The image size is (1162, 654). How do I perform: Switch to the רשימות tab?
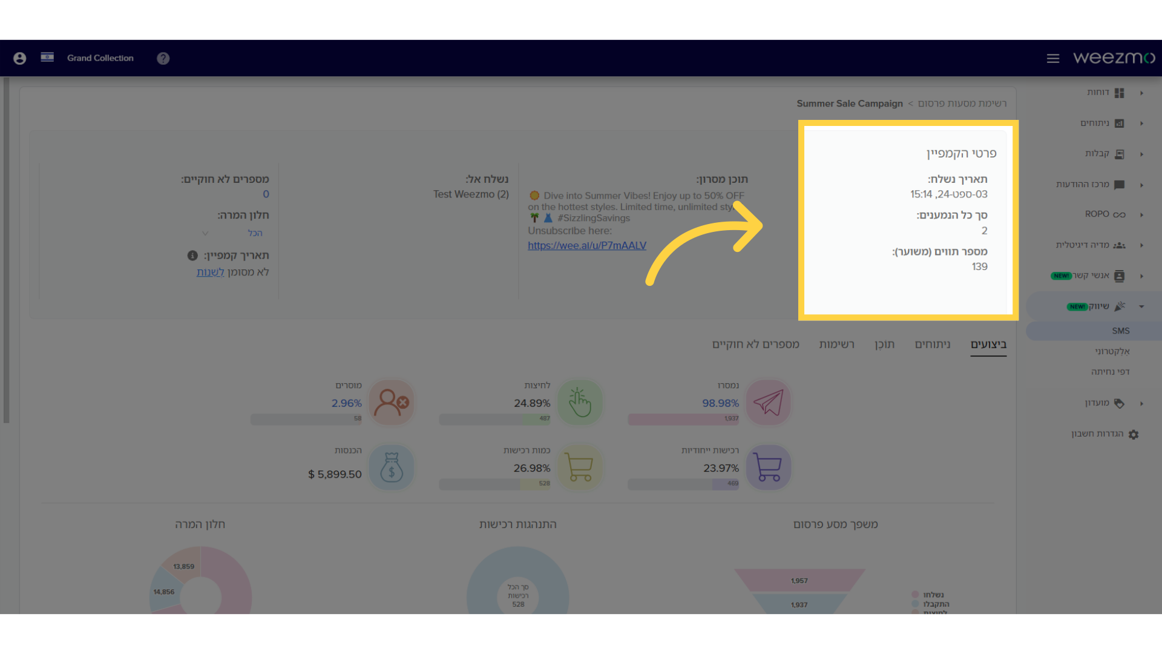[837, 345]
